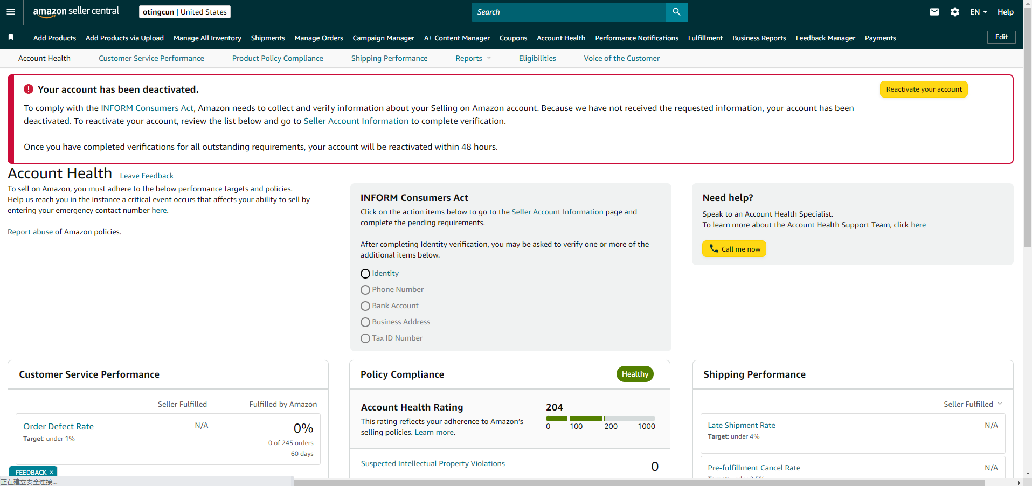Click the Edit favorites button
Screen dimensions: 1032x486
[x=1001, y=37]
